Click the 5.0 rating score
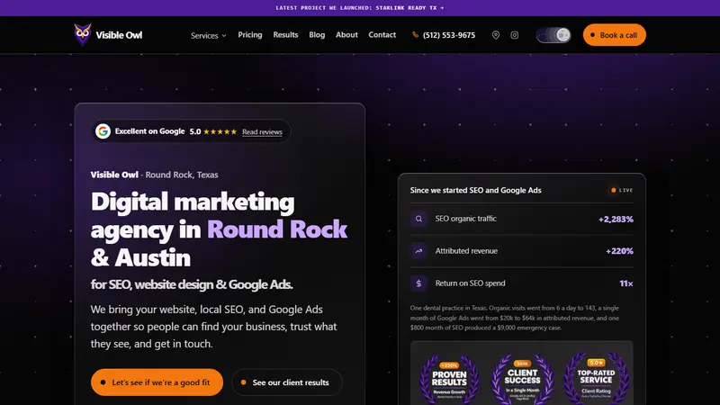The width and height of the screenshot is (720, 405). (195, 131)
